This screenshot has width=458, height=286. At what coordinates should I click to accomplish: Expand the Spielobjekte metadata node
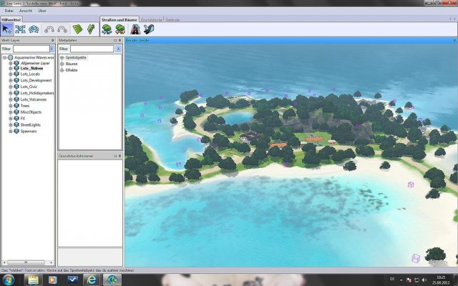(62, 57)
